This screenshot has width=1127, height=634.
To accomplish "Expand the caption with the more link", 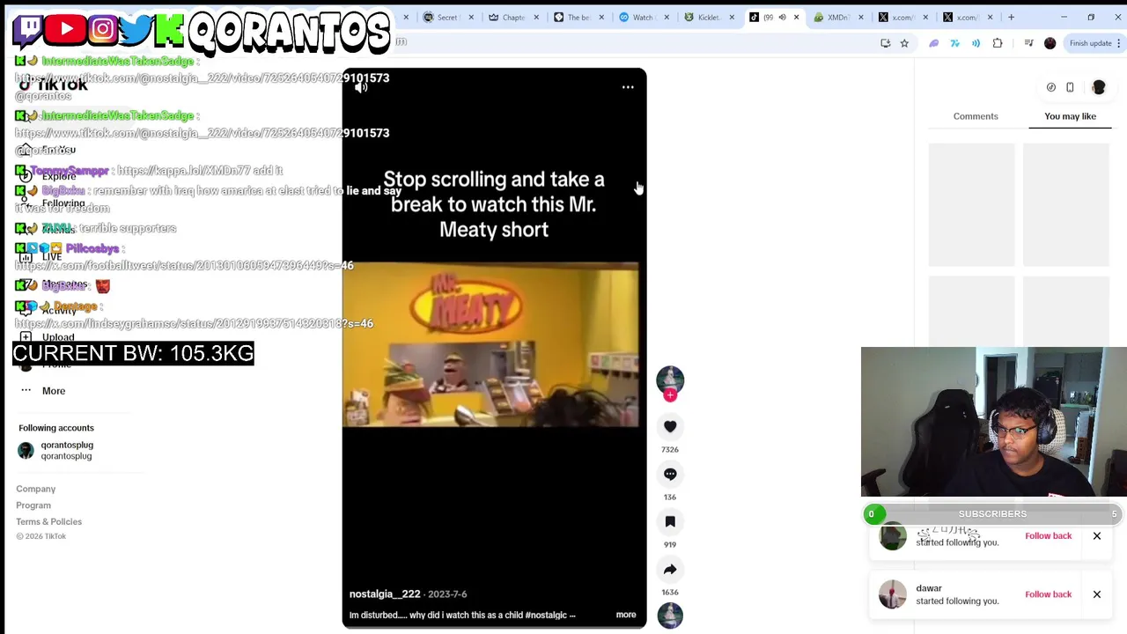I will [626, 615].
